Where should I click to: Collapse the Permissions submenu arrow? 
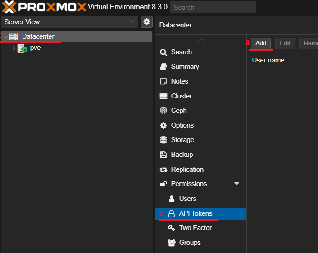[236, 184]
